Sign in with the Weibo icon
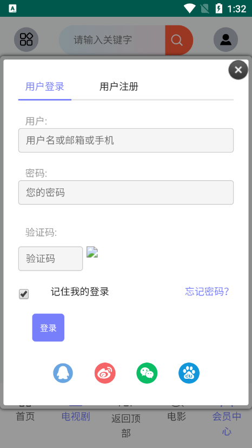 105,373
